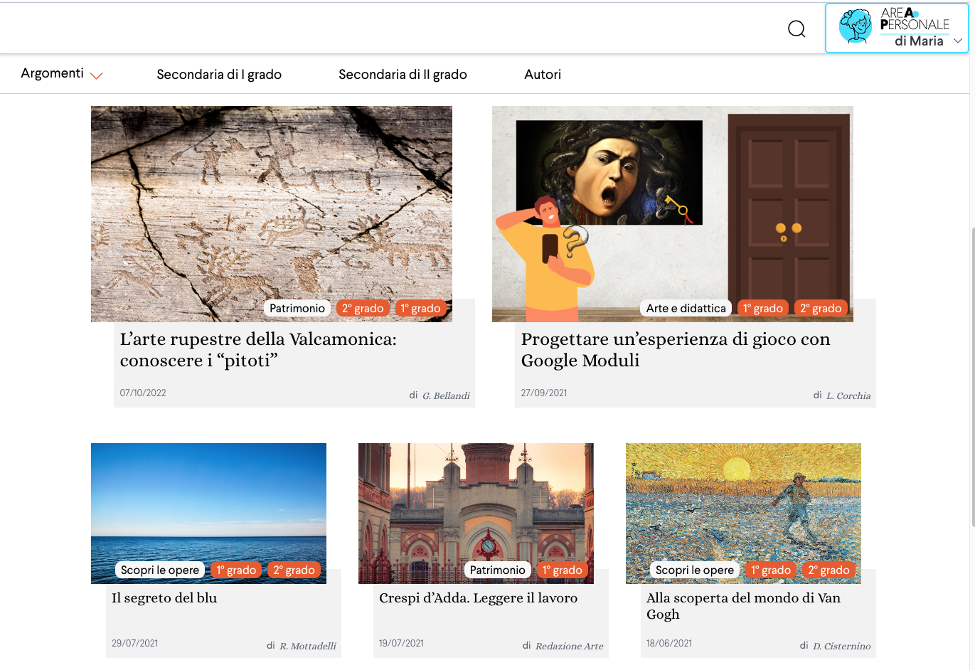Open article Crespi d'Adda. Leggere il lavoro

click(x=478, y=598)
